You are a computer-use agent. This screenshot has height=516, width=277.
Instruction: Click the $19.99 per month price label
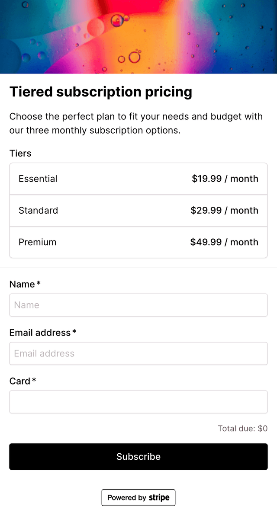coord(225,179)
